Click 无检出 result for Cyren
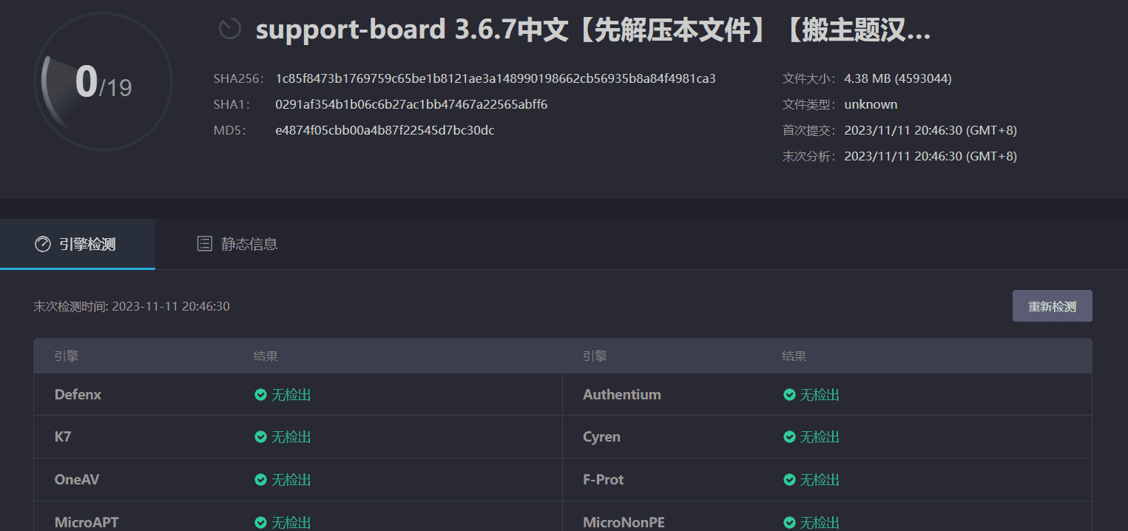 coord(820,437)
